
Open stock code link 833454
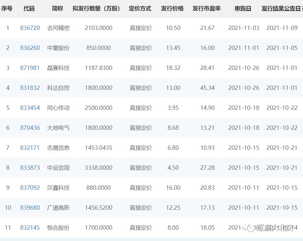click(x=30, y=108)
